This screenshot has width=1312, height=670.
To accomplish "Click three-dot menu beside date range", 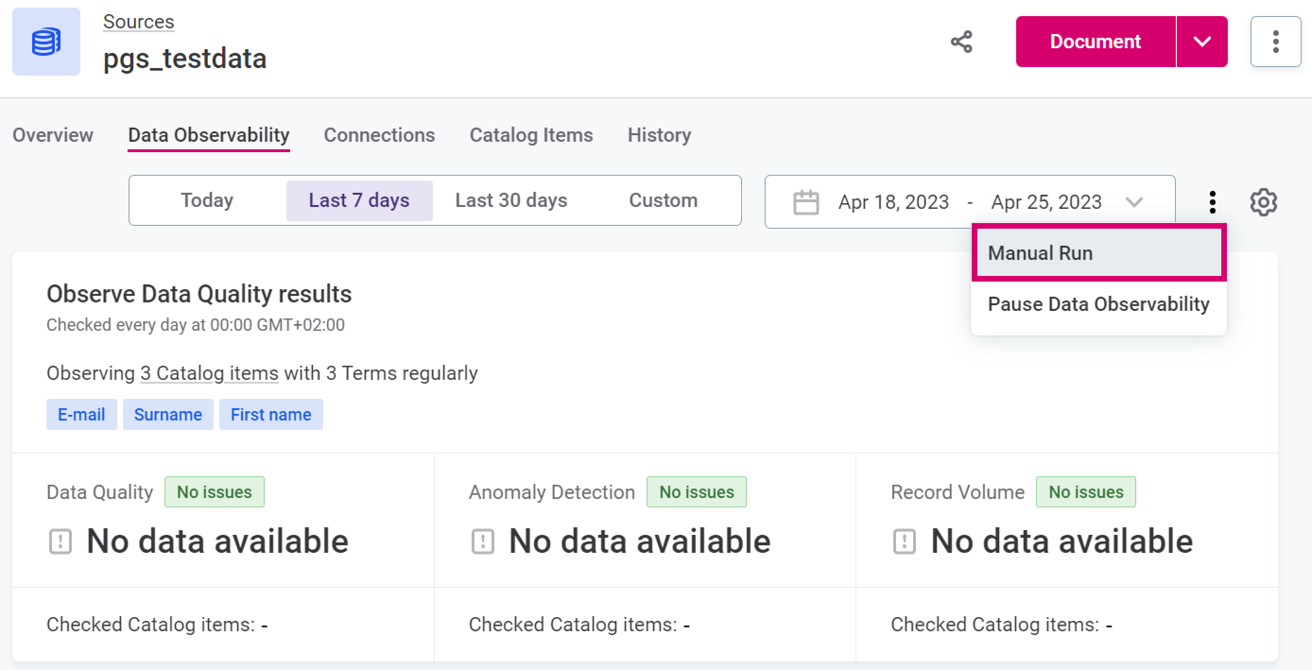I will tap(1212, 203).
